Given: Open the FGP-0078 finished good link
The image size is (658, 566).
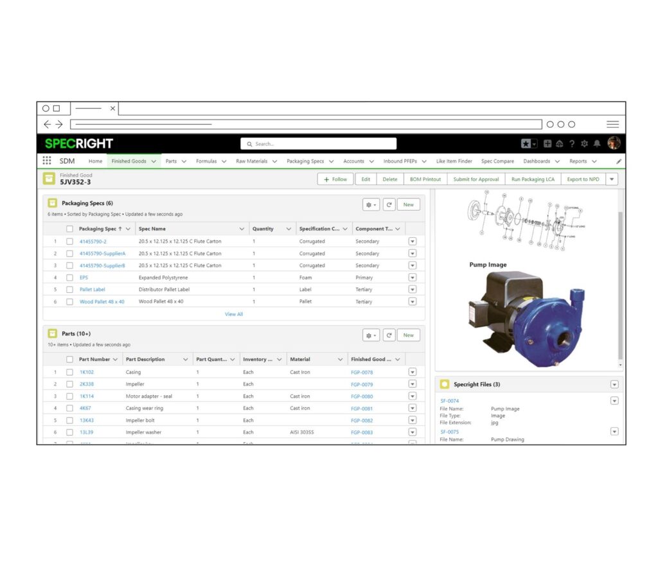Looking at the screenshot, I should (362, 372).
